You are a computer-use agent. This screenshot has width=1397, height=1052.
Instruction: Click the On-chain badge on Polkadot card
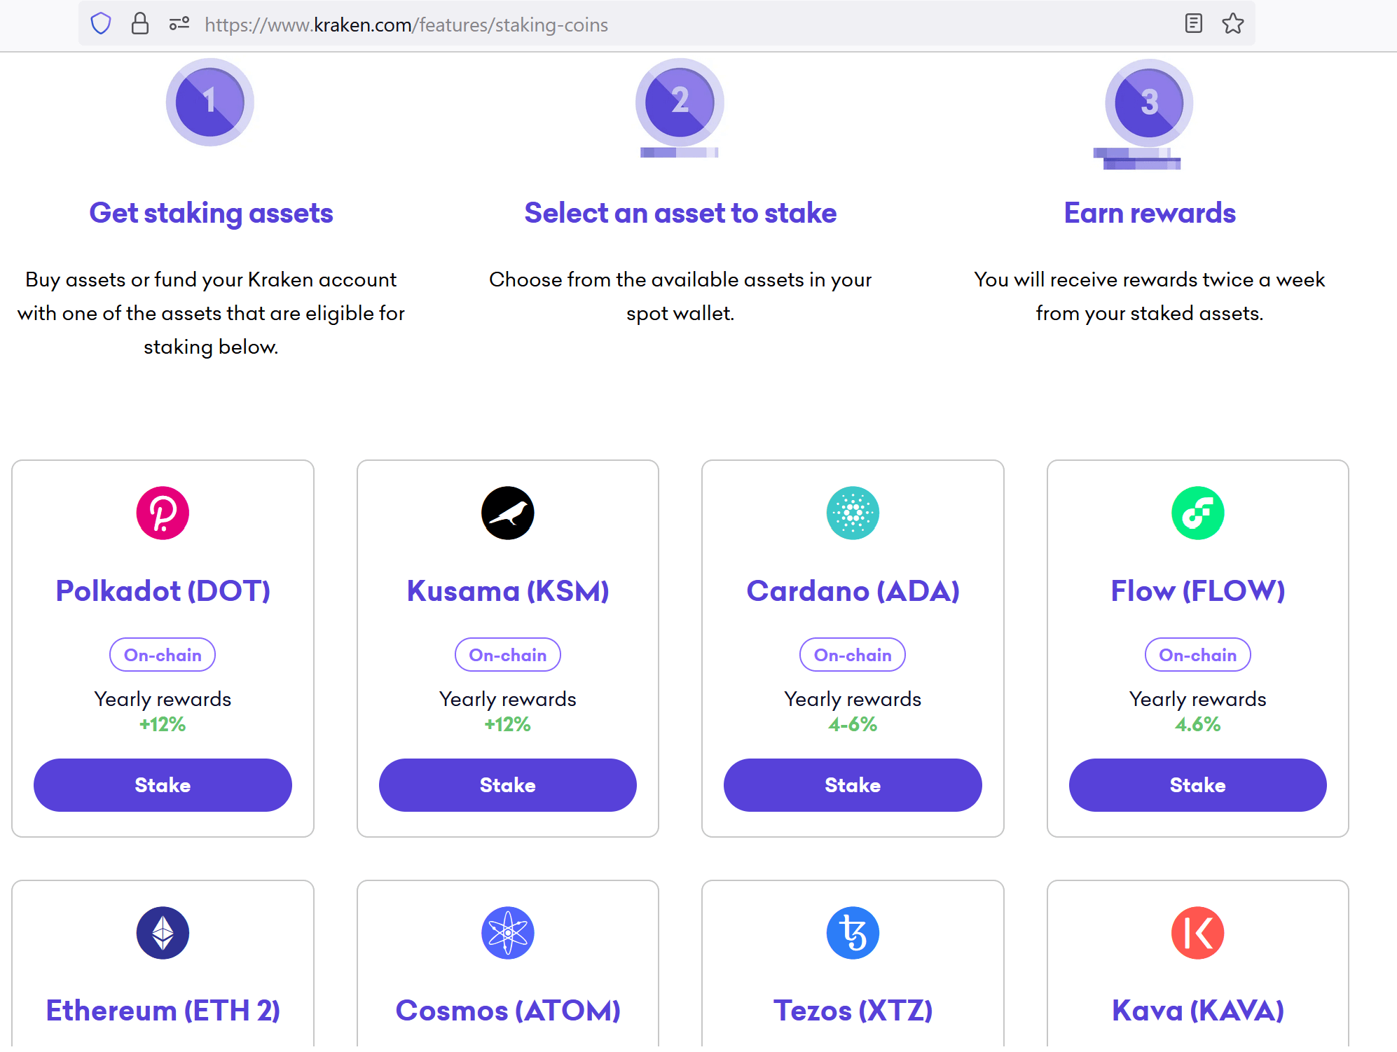click(x=163, y=654)
